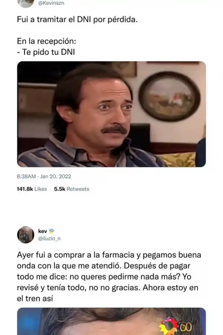Click the Jan 20, 2022 date
223x335 pixels.
55,176
